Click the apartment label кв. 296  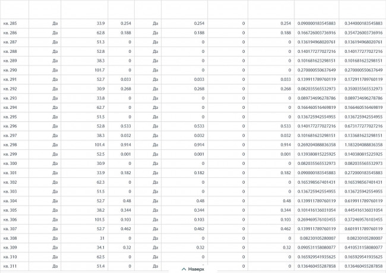tap(10, 126)
